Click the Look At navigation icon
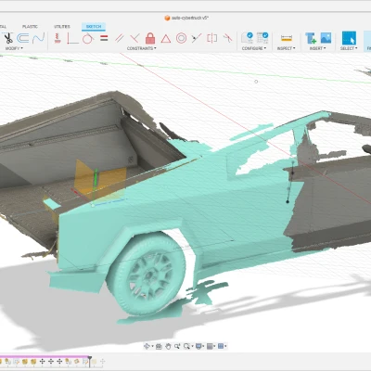 click(x=159, y=346)
